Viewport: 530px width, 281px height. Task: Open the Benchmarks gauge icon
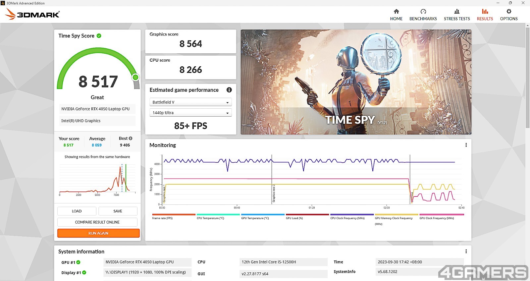pos(423,11)
